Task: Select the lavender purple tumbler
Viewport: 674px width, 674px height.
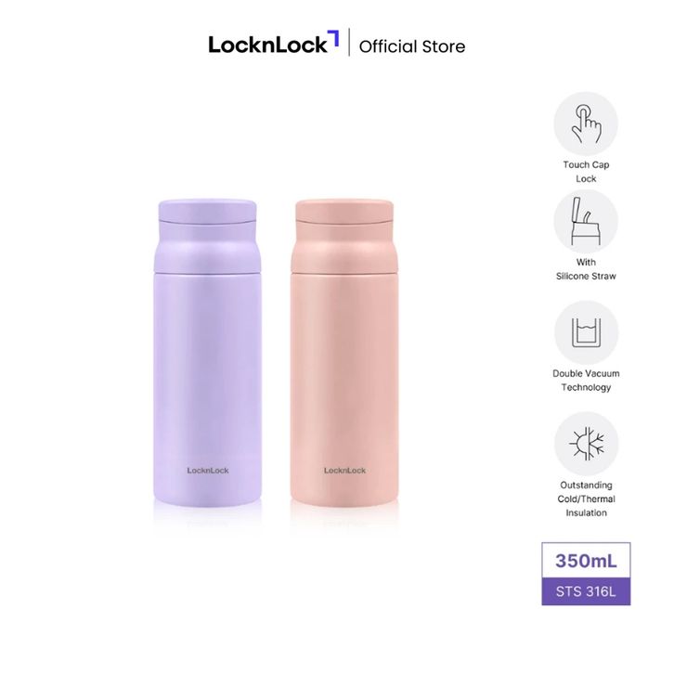Action: 207,352
